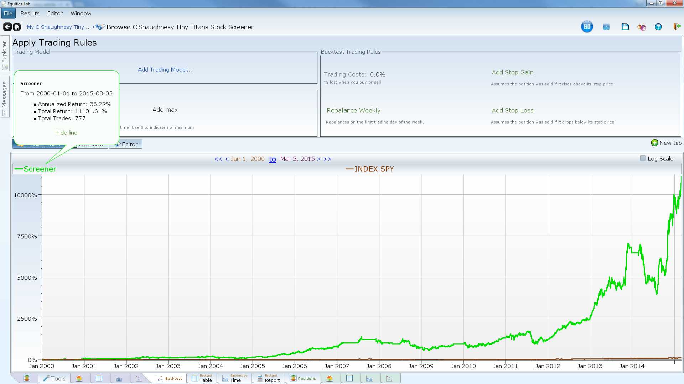Click the Trading Costs 0.0% value
684x384 pixels.
point(377,74)
